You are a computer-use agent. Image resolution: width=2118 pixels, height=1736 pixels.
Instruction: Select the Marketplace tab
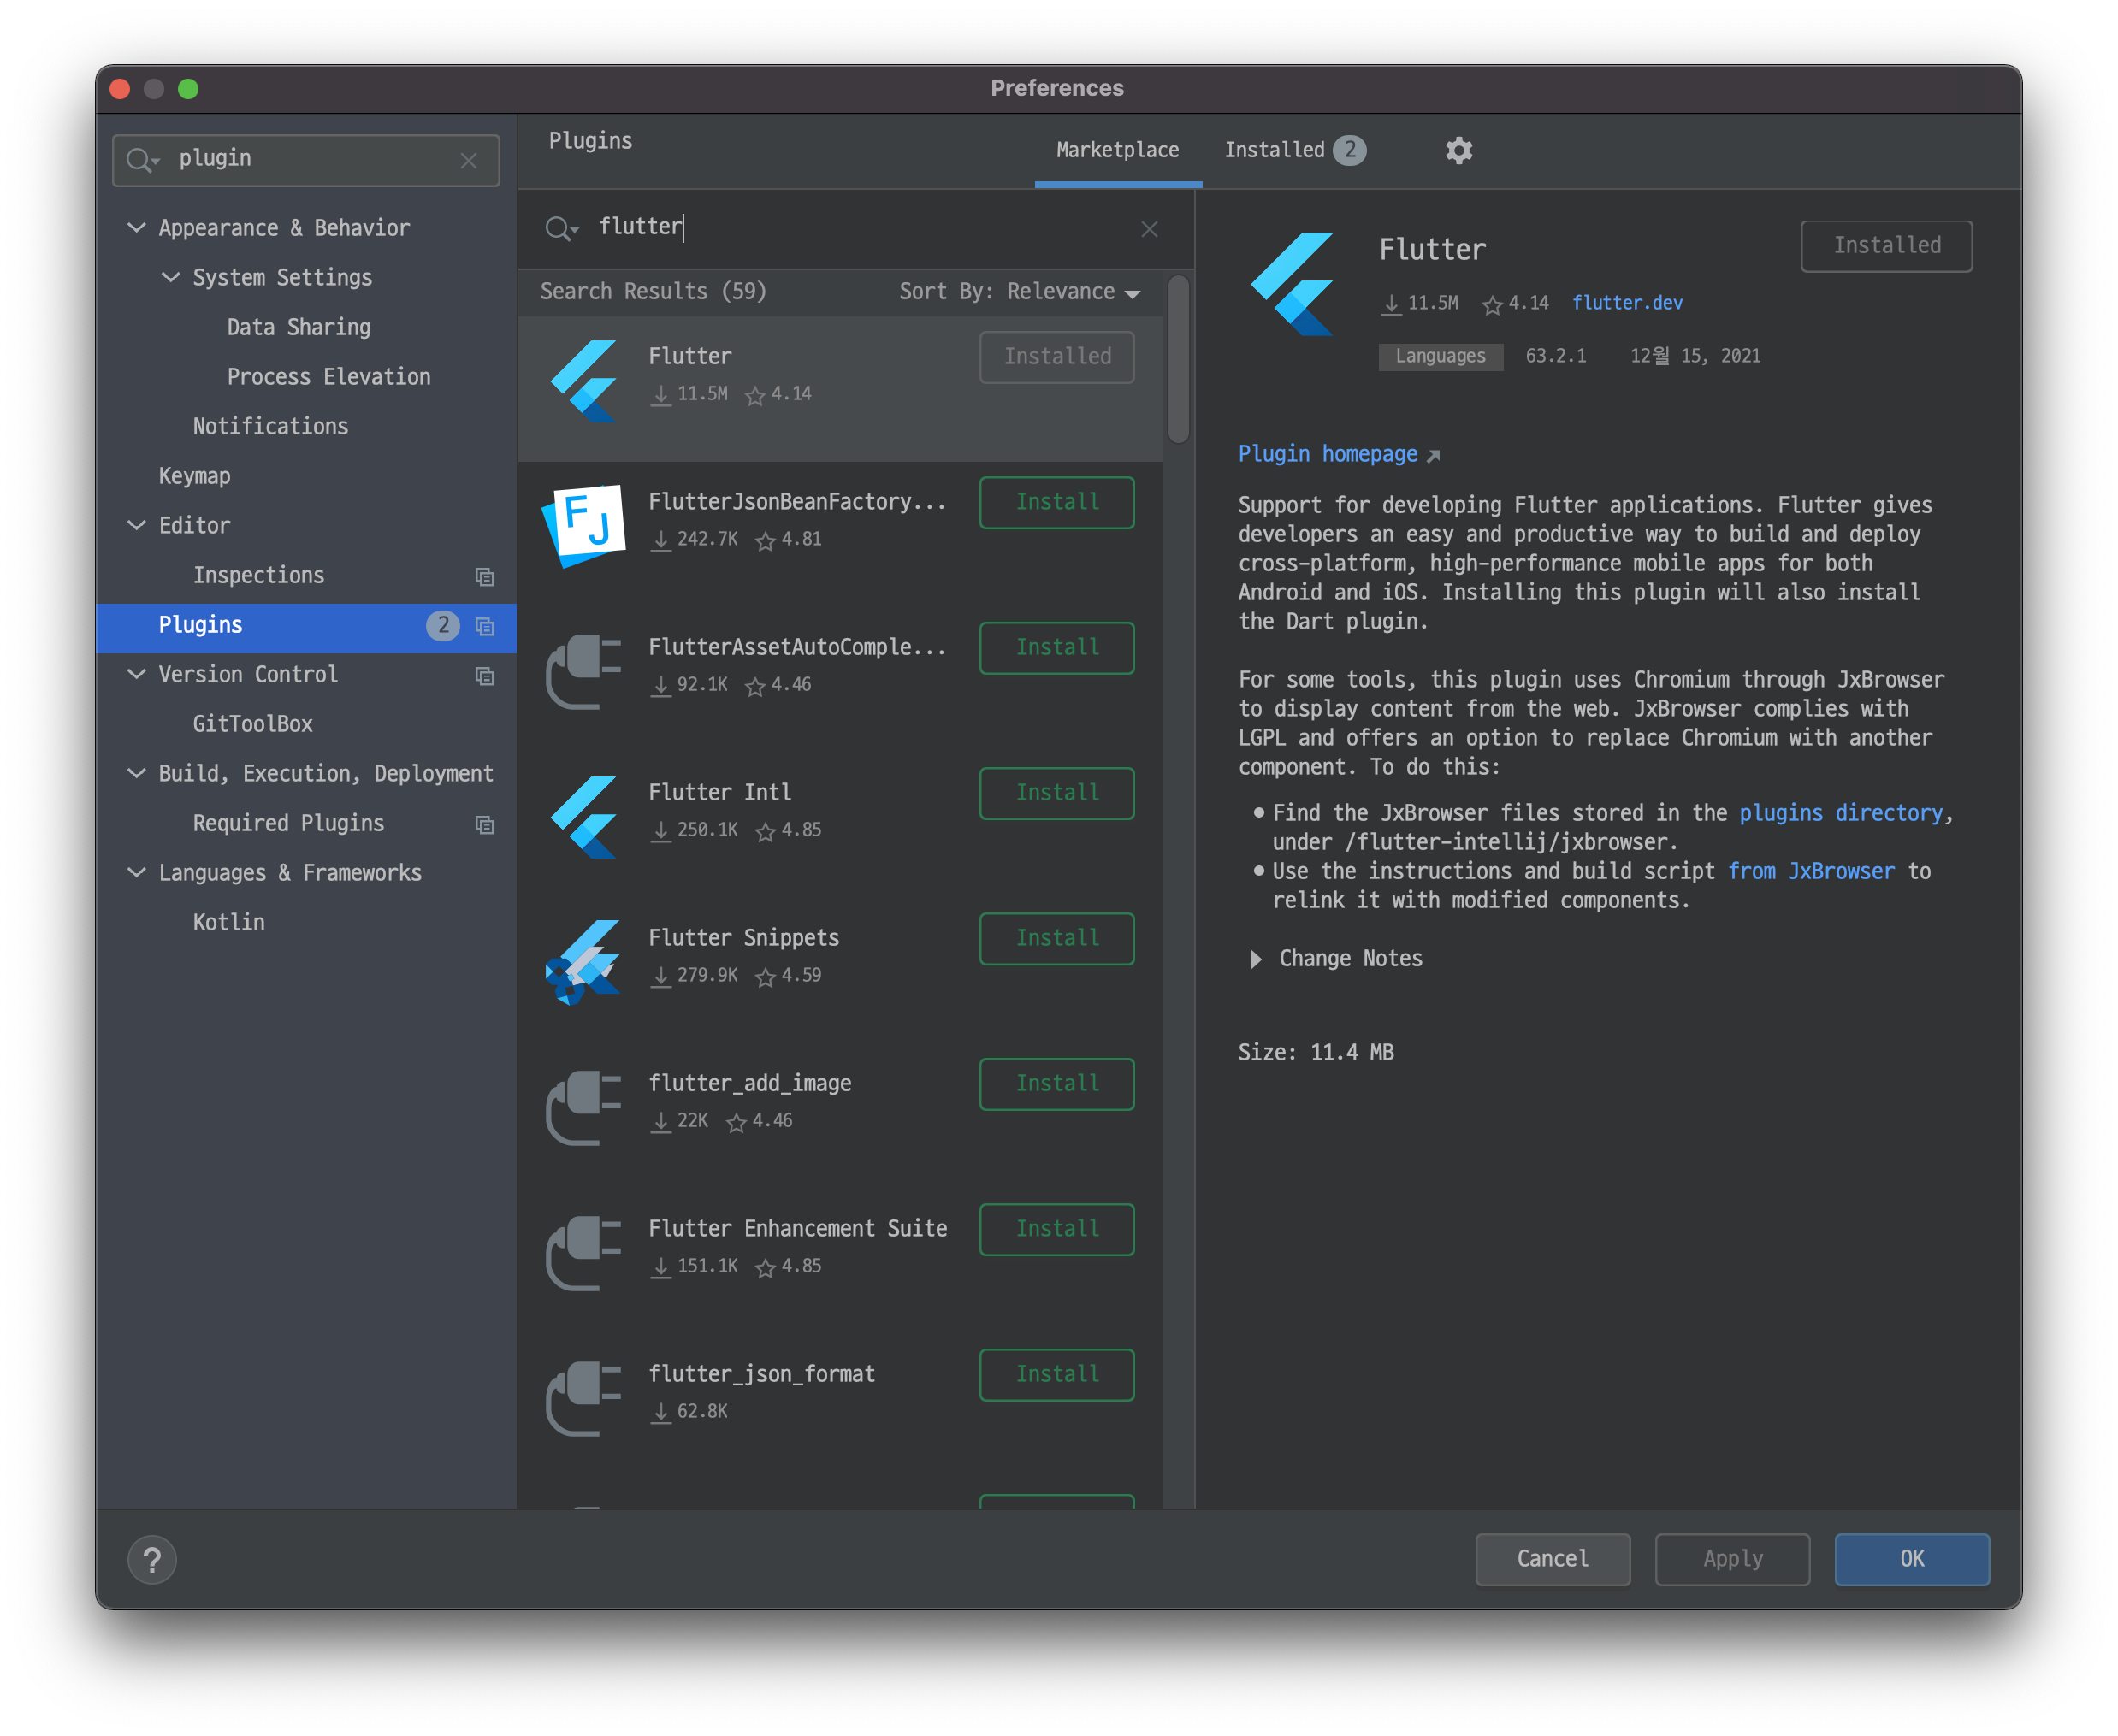(1117, 150)
